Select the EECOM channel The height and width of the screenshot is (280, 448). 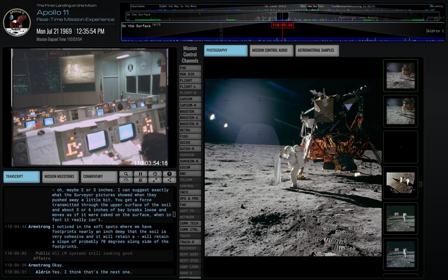190,168
